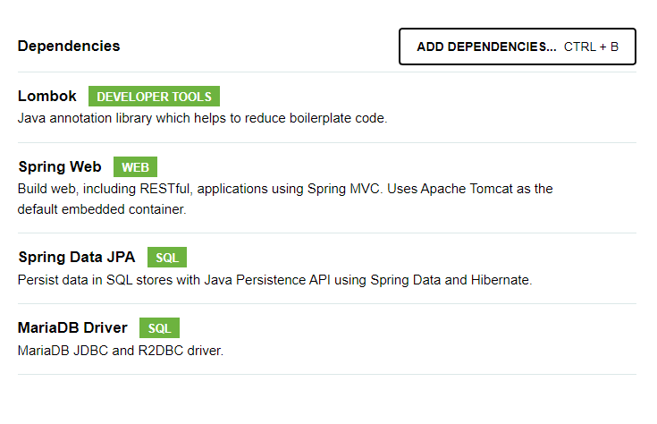Image resolution: width=657 pixels, height=424 pixels.
Task: Click the Lombok description about boilerplate code
Action: click(202, 118)
